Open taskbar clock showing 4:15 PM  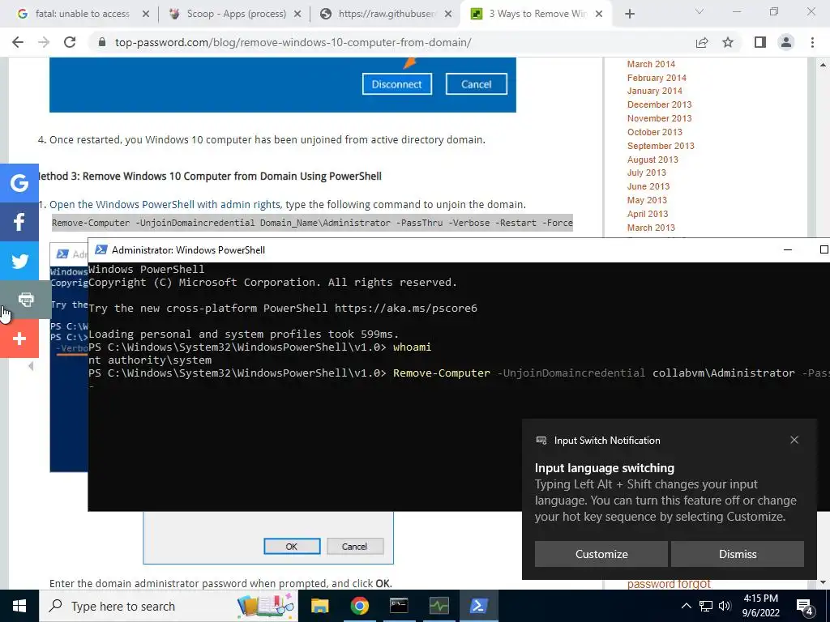coord(760,606)
